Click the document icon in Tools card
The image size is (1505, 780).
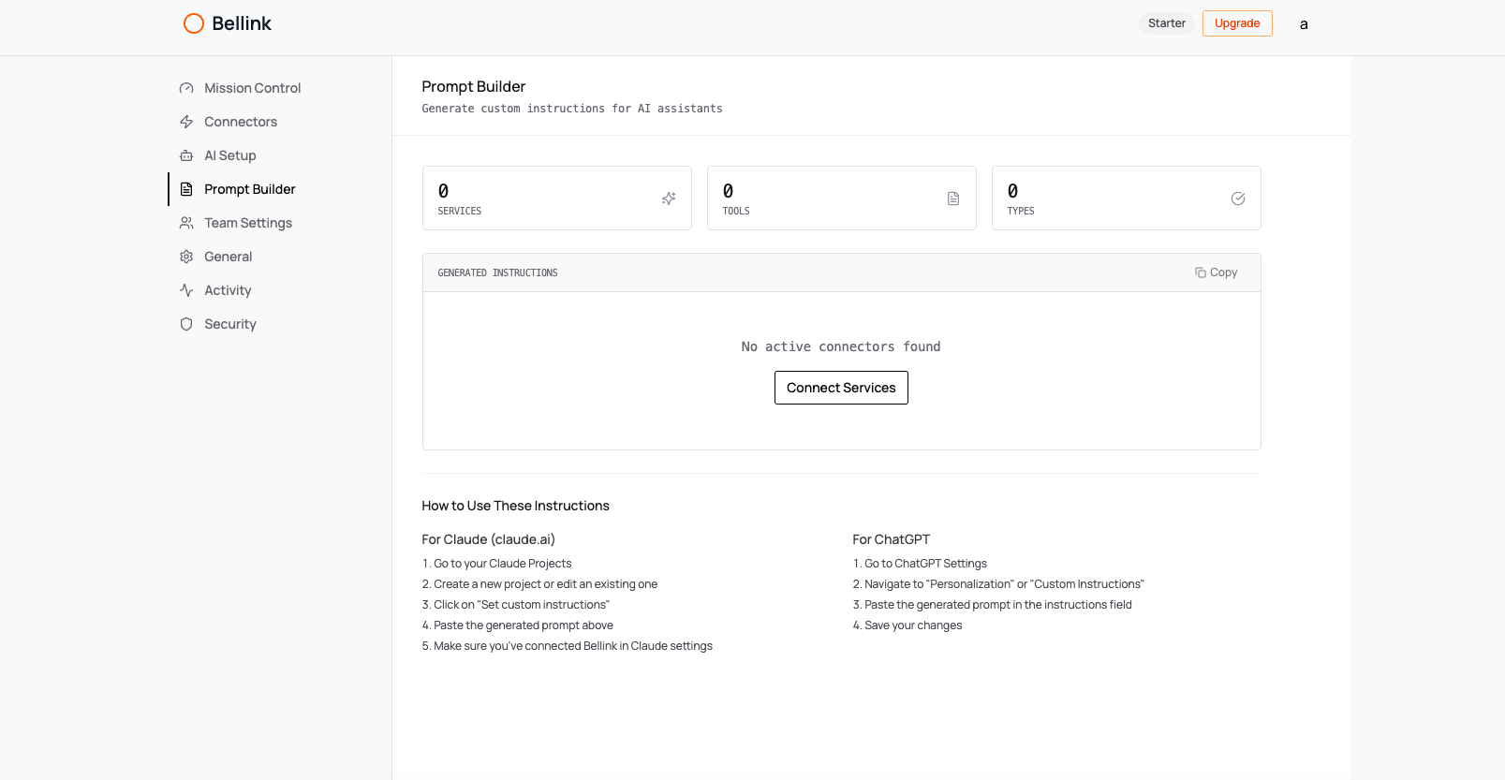click(953, 199)
